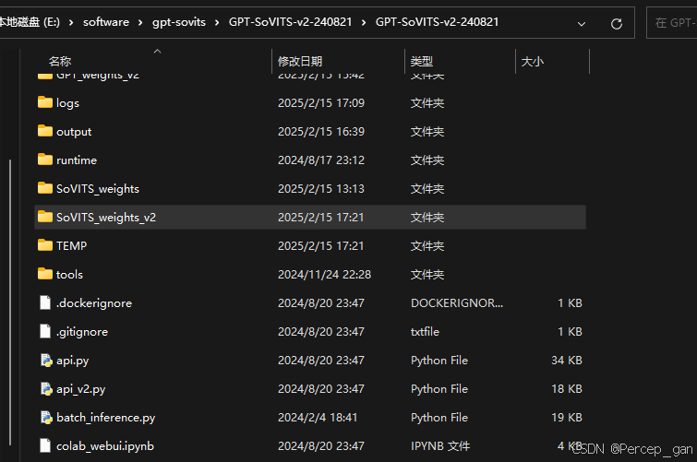Select the .gitignore file name

point(82,331)
